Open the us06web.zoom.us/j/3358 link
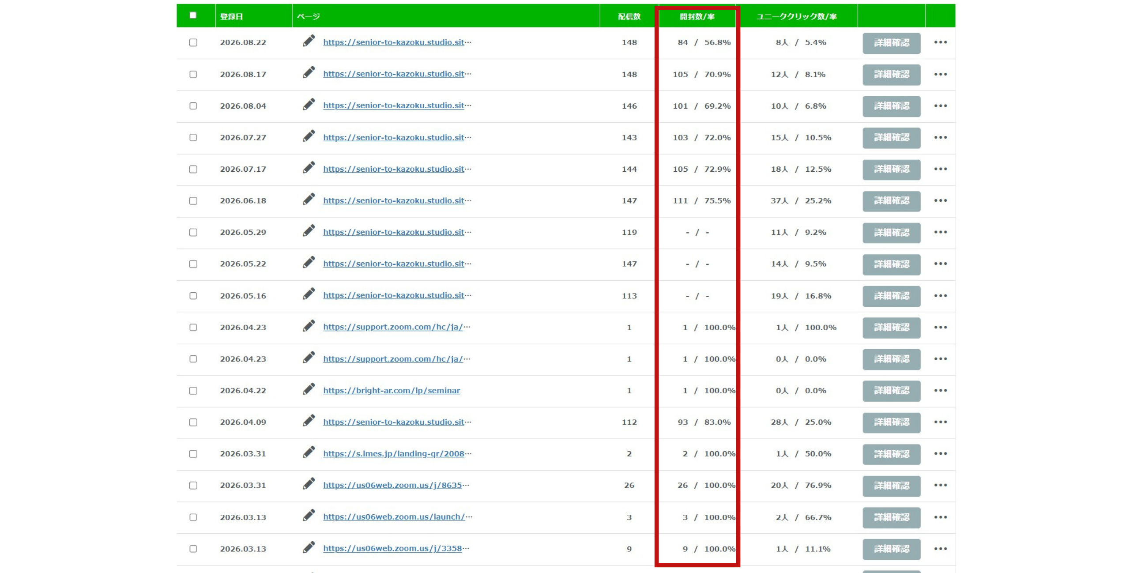Screen dimensions: 1130x573 tap(396, 549)
